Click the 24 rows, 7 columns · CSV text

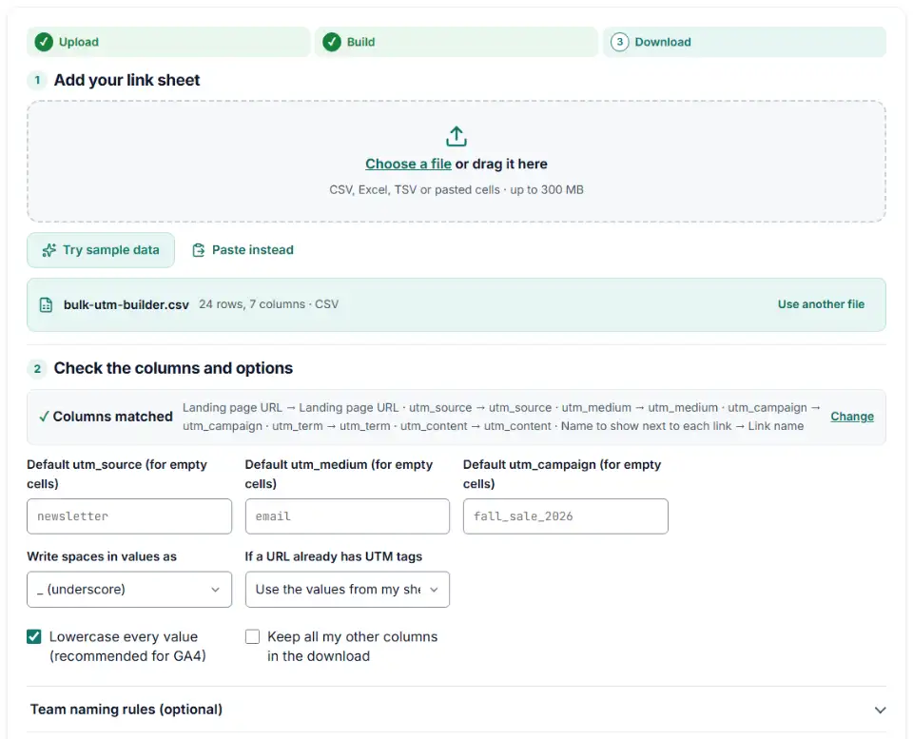coord(268,304)
